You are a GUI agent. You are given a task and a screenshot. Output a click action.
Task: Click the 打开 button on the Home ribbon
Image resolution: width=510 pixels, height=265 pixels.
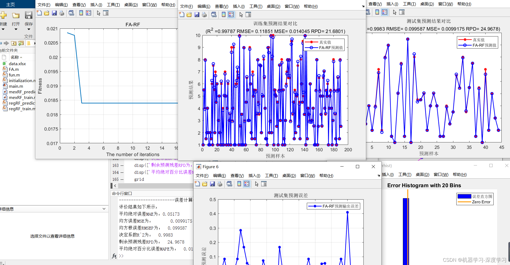(x=15, y=24)
